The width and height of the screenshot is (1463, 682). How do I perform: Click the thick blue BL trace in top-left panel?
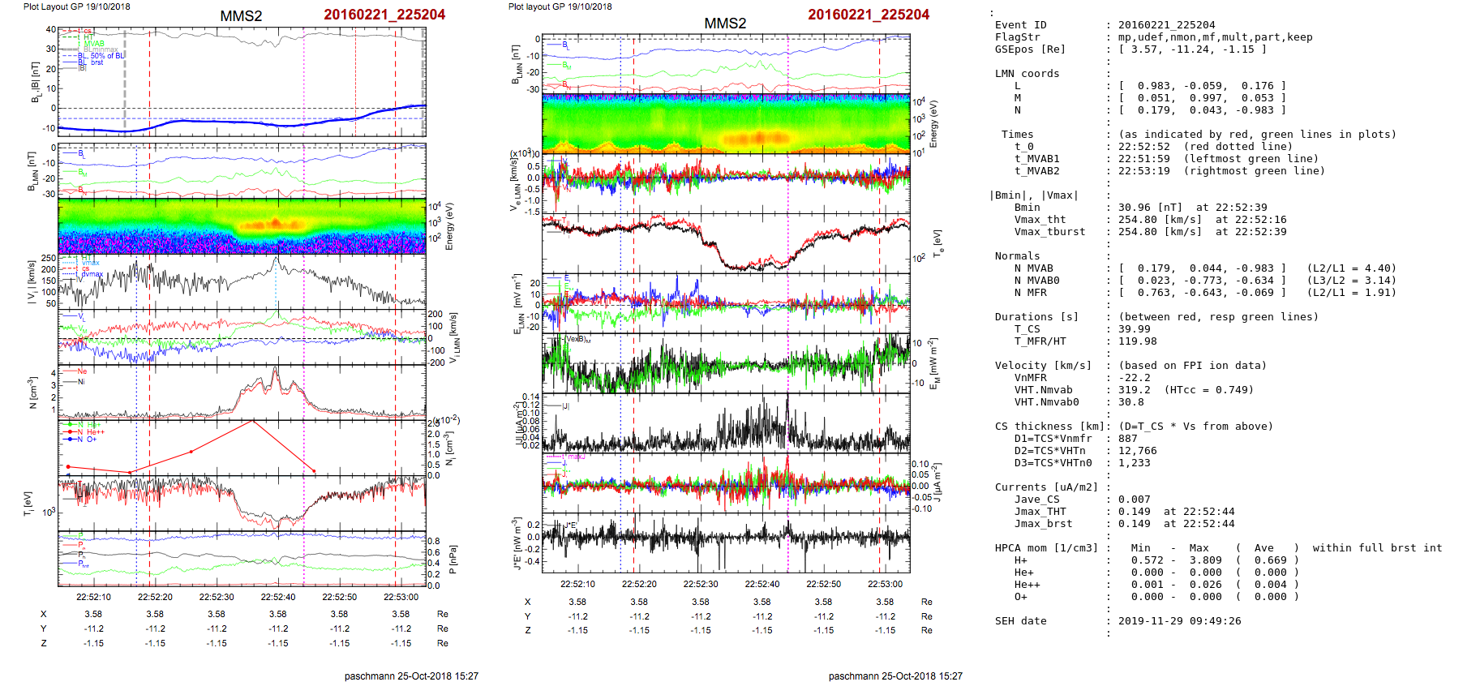coord(203,122)
